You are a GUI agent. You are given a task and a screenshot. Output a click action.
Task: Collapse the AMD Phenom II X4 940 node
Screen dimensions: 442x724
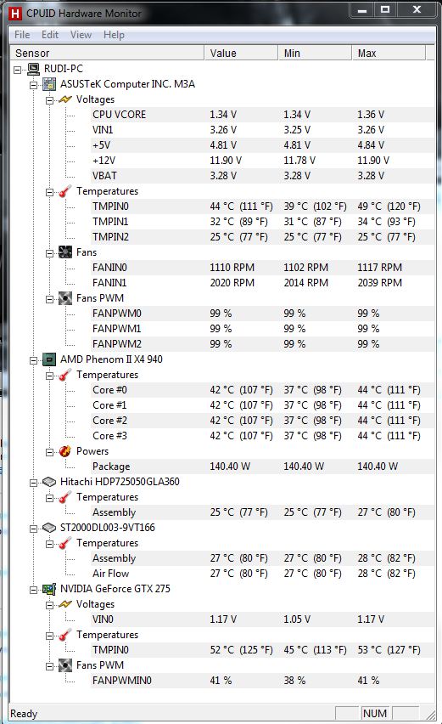click(34, 360)
